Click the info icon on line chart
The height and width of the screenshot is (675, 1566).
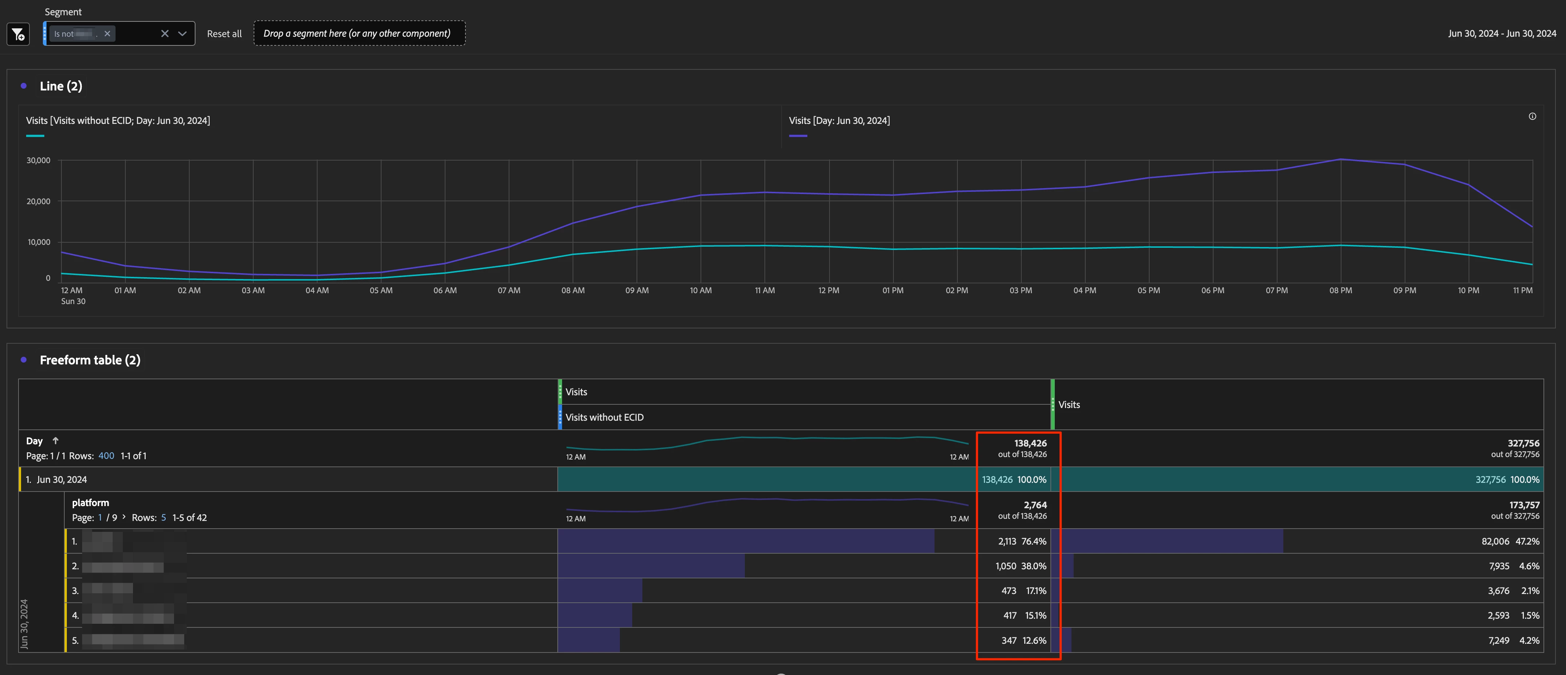(x=1532, y=116)
